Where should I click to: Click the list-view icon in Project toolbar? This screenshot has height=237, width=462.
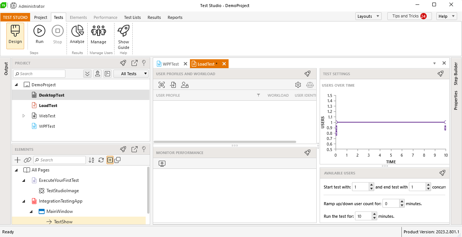(107, 74)
